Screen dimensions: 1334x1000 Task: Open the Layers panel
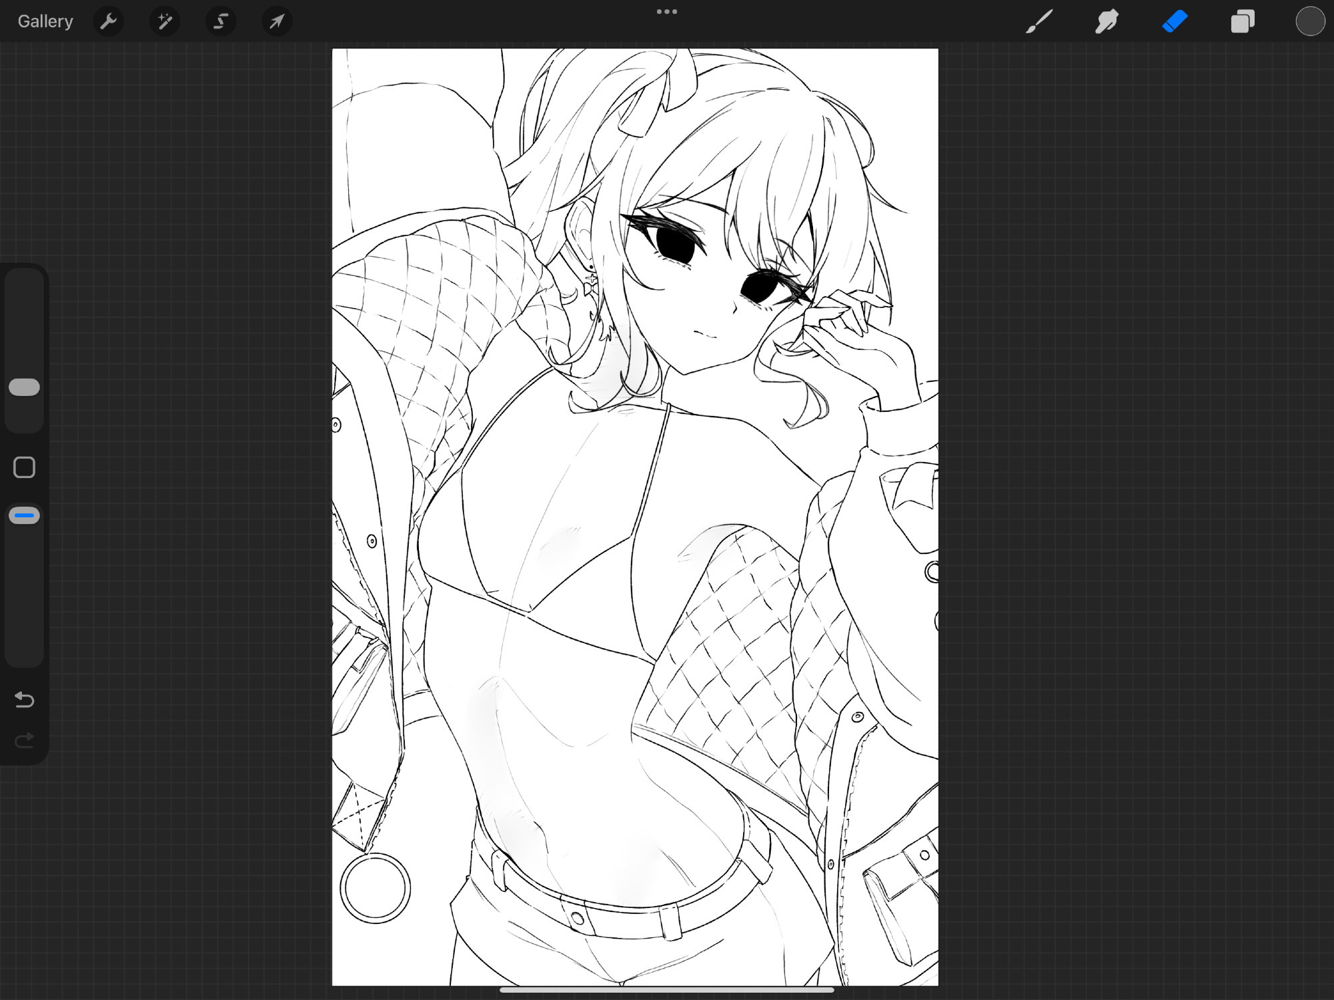coord(1242,22)
